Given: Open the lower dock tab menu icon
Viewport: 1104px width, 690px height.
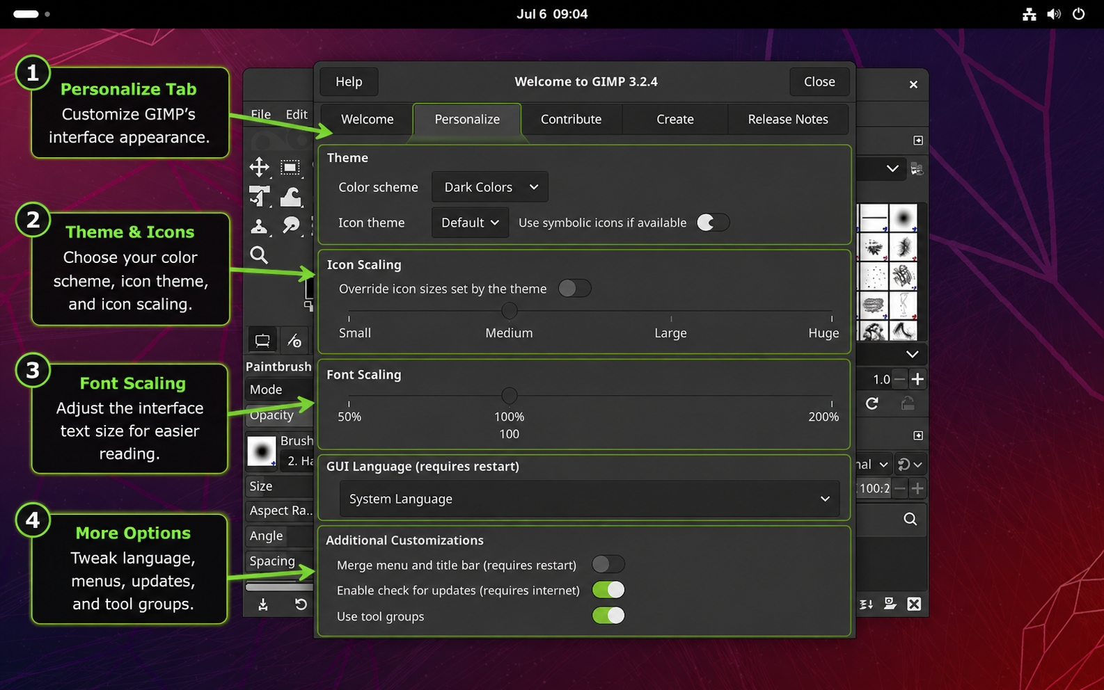Looking at the screenshot, I should coord(918,435).
